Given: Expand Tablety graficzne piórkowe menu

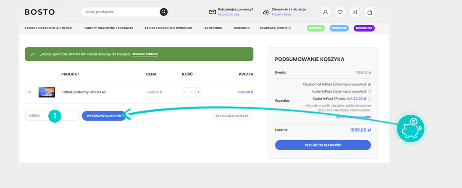Looking at the screenshot, I should [x=170, y=28].
